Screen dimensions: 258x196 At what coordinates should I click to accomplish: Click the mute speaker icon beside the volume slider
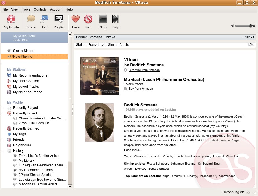point(233,26)
